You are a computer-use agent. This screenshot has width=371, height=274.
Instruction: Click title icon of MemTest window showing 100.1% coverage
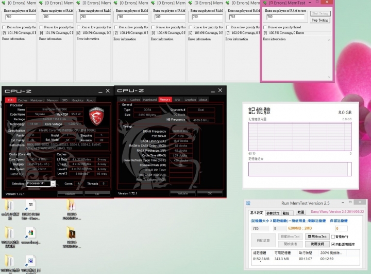pyautogui.click(x=116, y=3)
